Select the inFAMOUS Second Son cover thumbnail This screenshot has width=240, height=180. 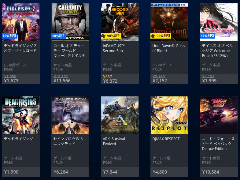click(120, 22)
